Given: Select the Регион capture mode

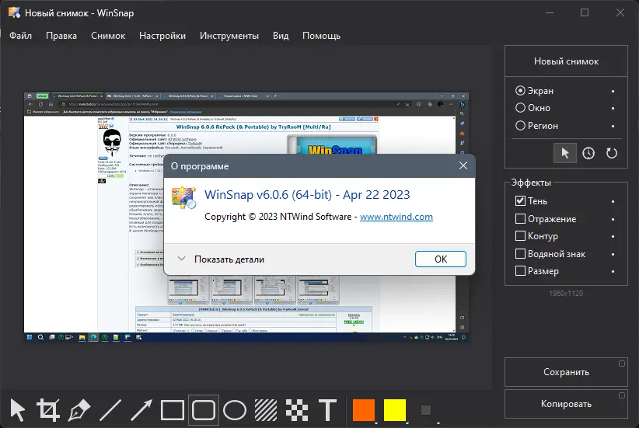Looking at the screenshot, I should 536,126.
